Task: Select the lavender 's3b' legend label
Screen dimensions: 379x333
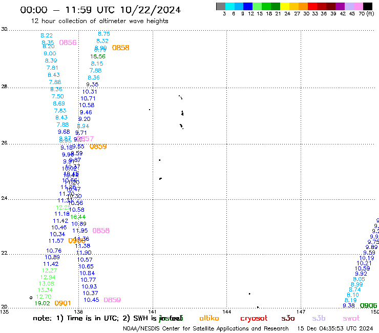Action: (319, 318)
